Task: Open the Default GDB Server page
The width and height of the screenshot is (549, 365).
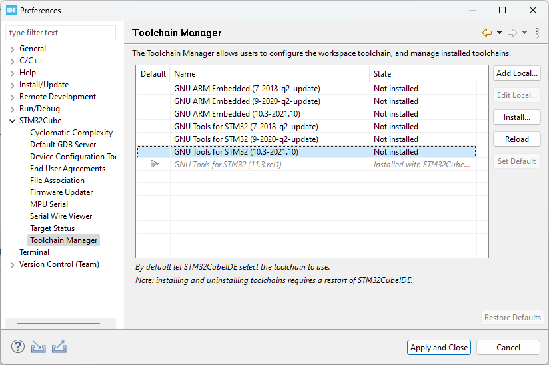Action: pyautogui.click(x=63, y=145)
